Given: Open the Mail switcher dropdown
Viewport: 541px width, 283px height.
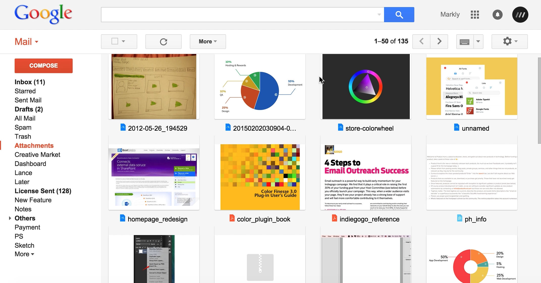Looking at the screenshot, I should [x=27, y=42].
